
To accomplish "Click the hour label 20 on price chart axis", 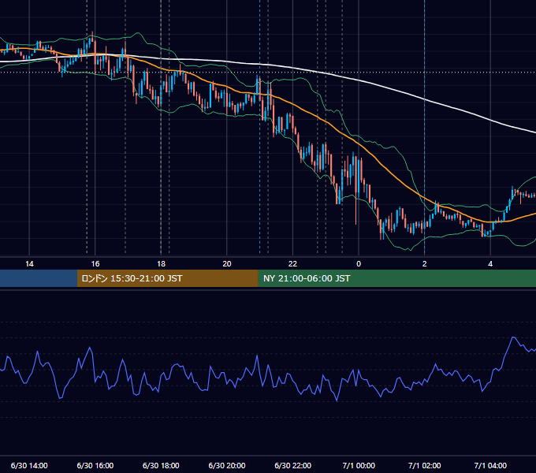I will pyautogui.click(x=227, y=264).
